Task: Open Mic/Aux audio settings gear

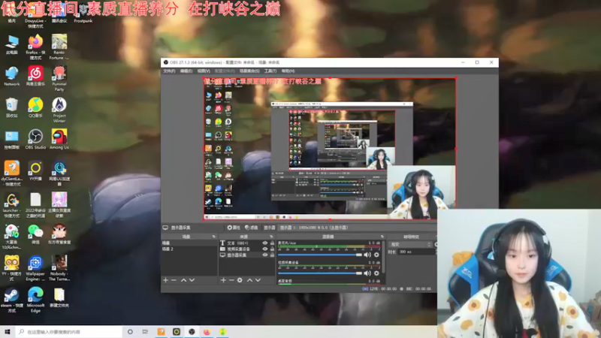Action: 376,255
